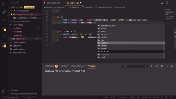The height and width of the screenshot is (99, 176).
Task: Open sendEmail.js (deleted) entry
Action: (x=25, y=18)
